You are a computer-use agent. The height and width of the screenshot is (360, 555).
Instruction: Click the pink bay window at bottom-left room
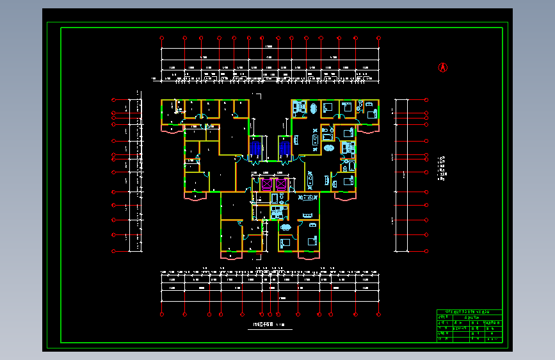tap(232, 255)
